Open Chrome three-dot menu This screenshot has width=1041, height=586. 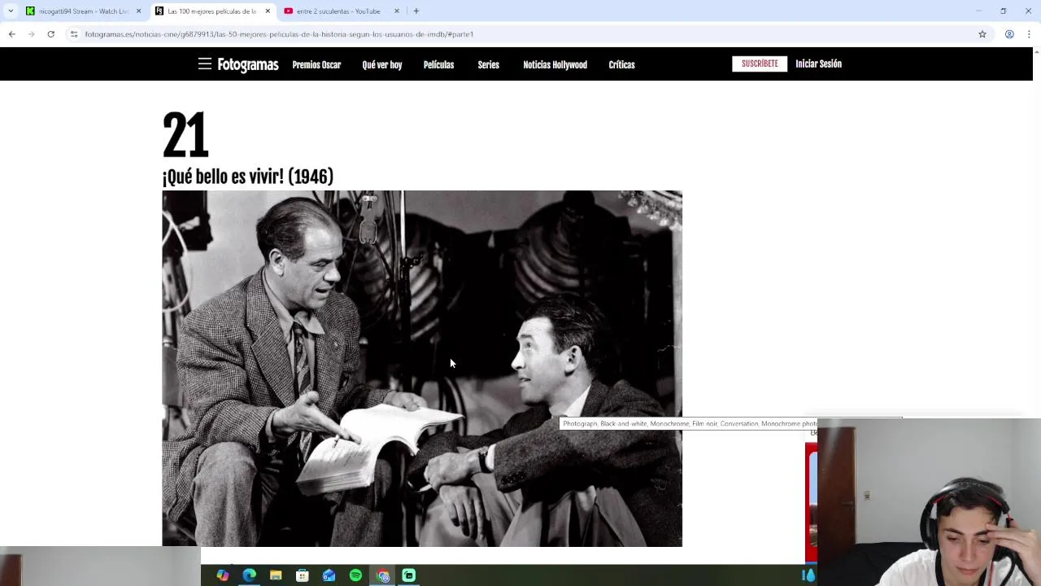[x=1029, y=34]
